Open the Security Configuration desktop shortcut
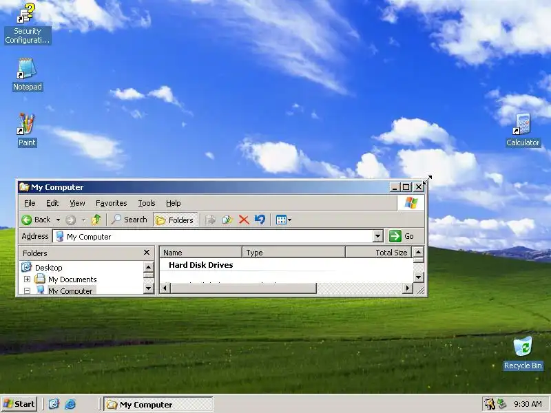Screen dimensions: 551x413 point(28,23)
